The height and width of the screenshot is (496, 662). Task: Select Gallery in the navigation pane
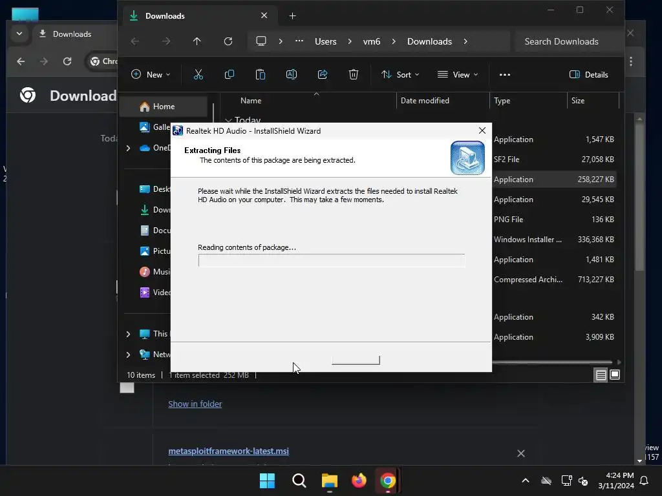pyautogui.click(x=155, y=127)
